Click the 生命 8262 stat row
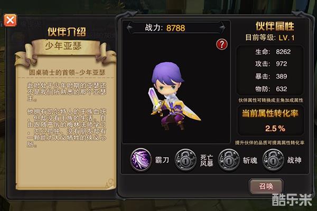Viewport: 317px width, 211px height. [273, 52]
